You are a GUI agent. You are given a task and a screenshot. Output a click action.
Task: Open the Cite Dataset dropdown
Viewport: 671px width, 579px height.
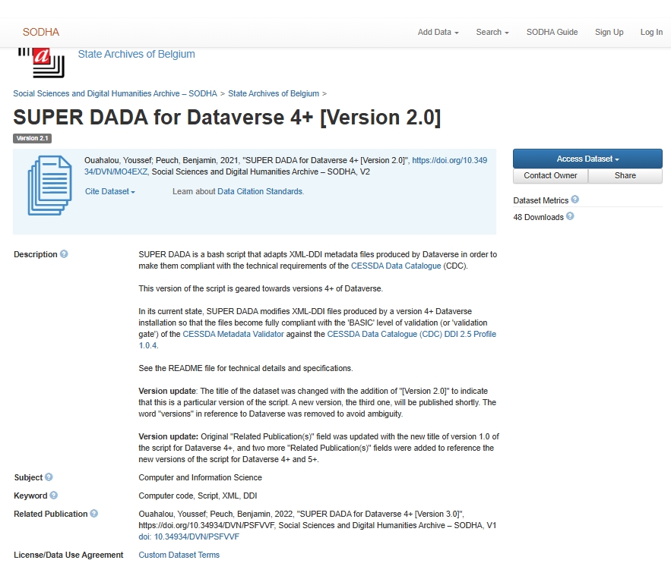coord(110,192)
